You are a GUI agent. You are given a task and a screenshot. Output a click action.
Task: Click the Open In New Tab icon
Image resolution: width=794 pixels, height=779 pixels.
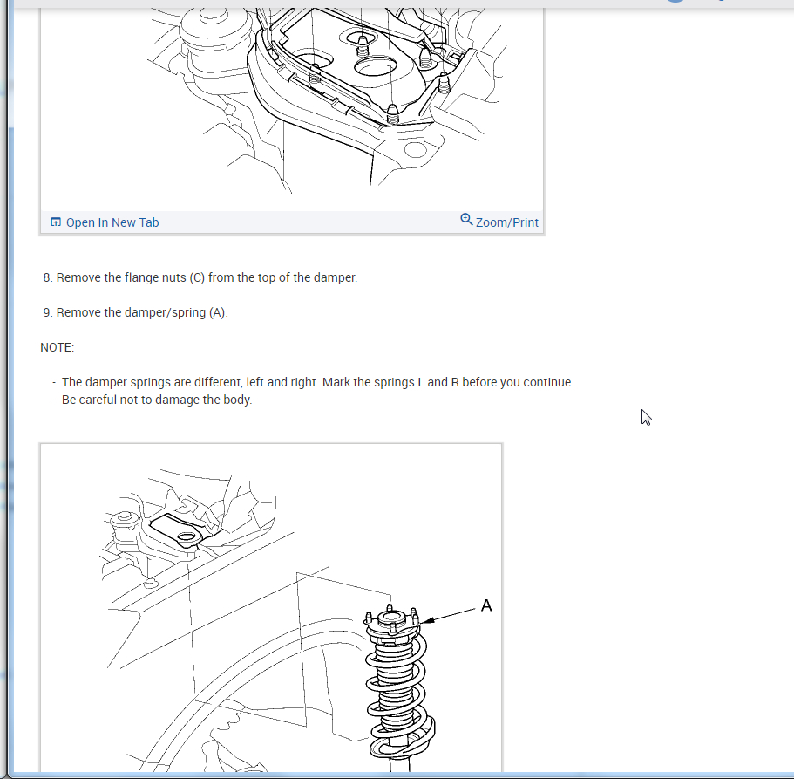point(56,222)
